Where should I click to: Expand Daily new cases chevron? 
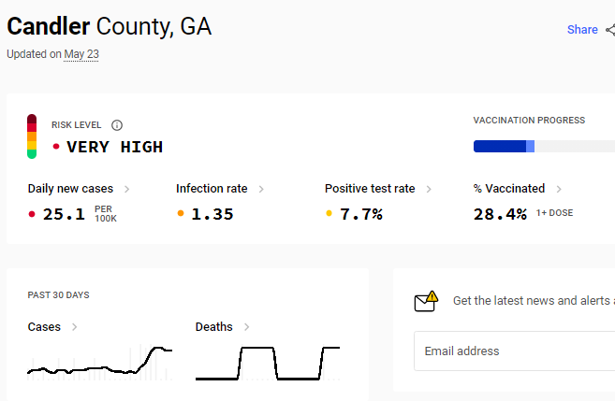click(x=126, y=189)
